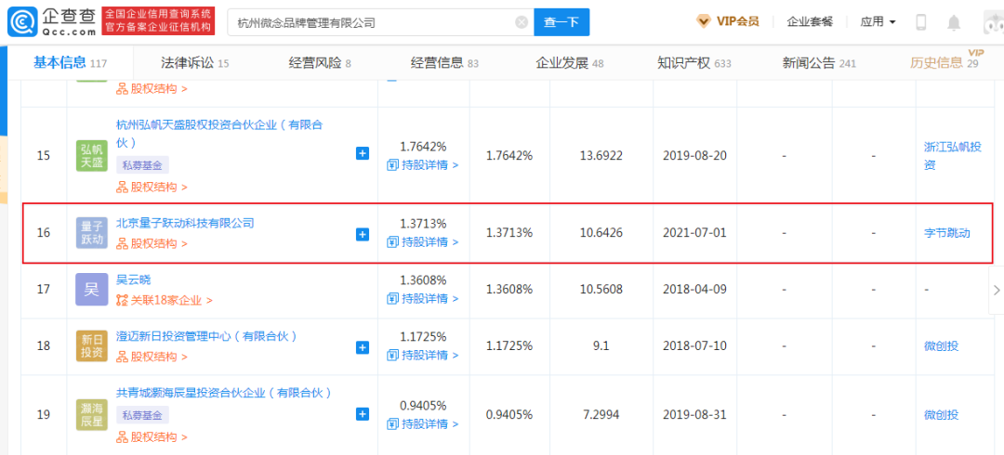This screenshot has height=455, width=1004.
Task: Open 持股详情 for the 1.3713% holding
Action: [x=423, y=242]
